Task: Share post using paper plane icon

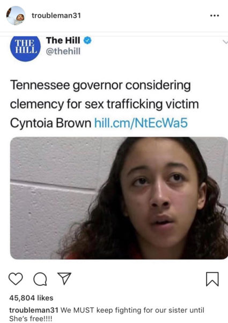Action: [64, 278]
